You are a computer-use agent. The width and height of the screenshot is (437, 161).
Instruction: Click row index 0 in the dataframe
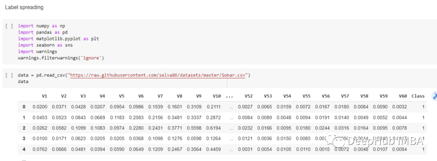[24, 107]
